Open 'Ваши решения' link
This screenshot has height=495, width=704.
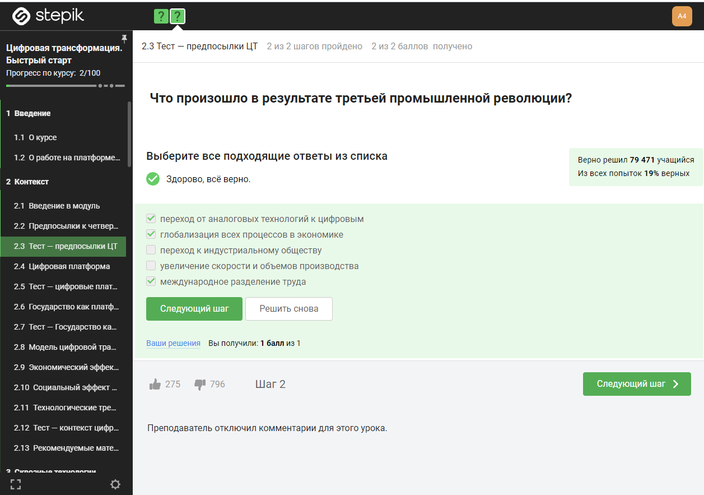pos(173,343)
